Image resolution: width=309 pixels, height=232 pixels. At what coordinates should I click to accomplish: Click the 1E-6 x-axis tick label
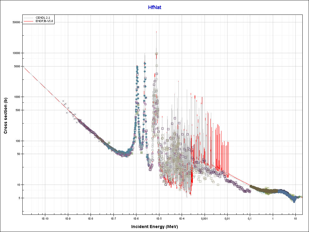pyautogui.click(x=136, y=218)
